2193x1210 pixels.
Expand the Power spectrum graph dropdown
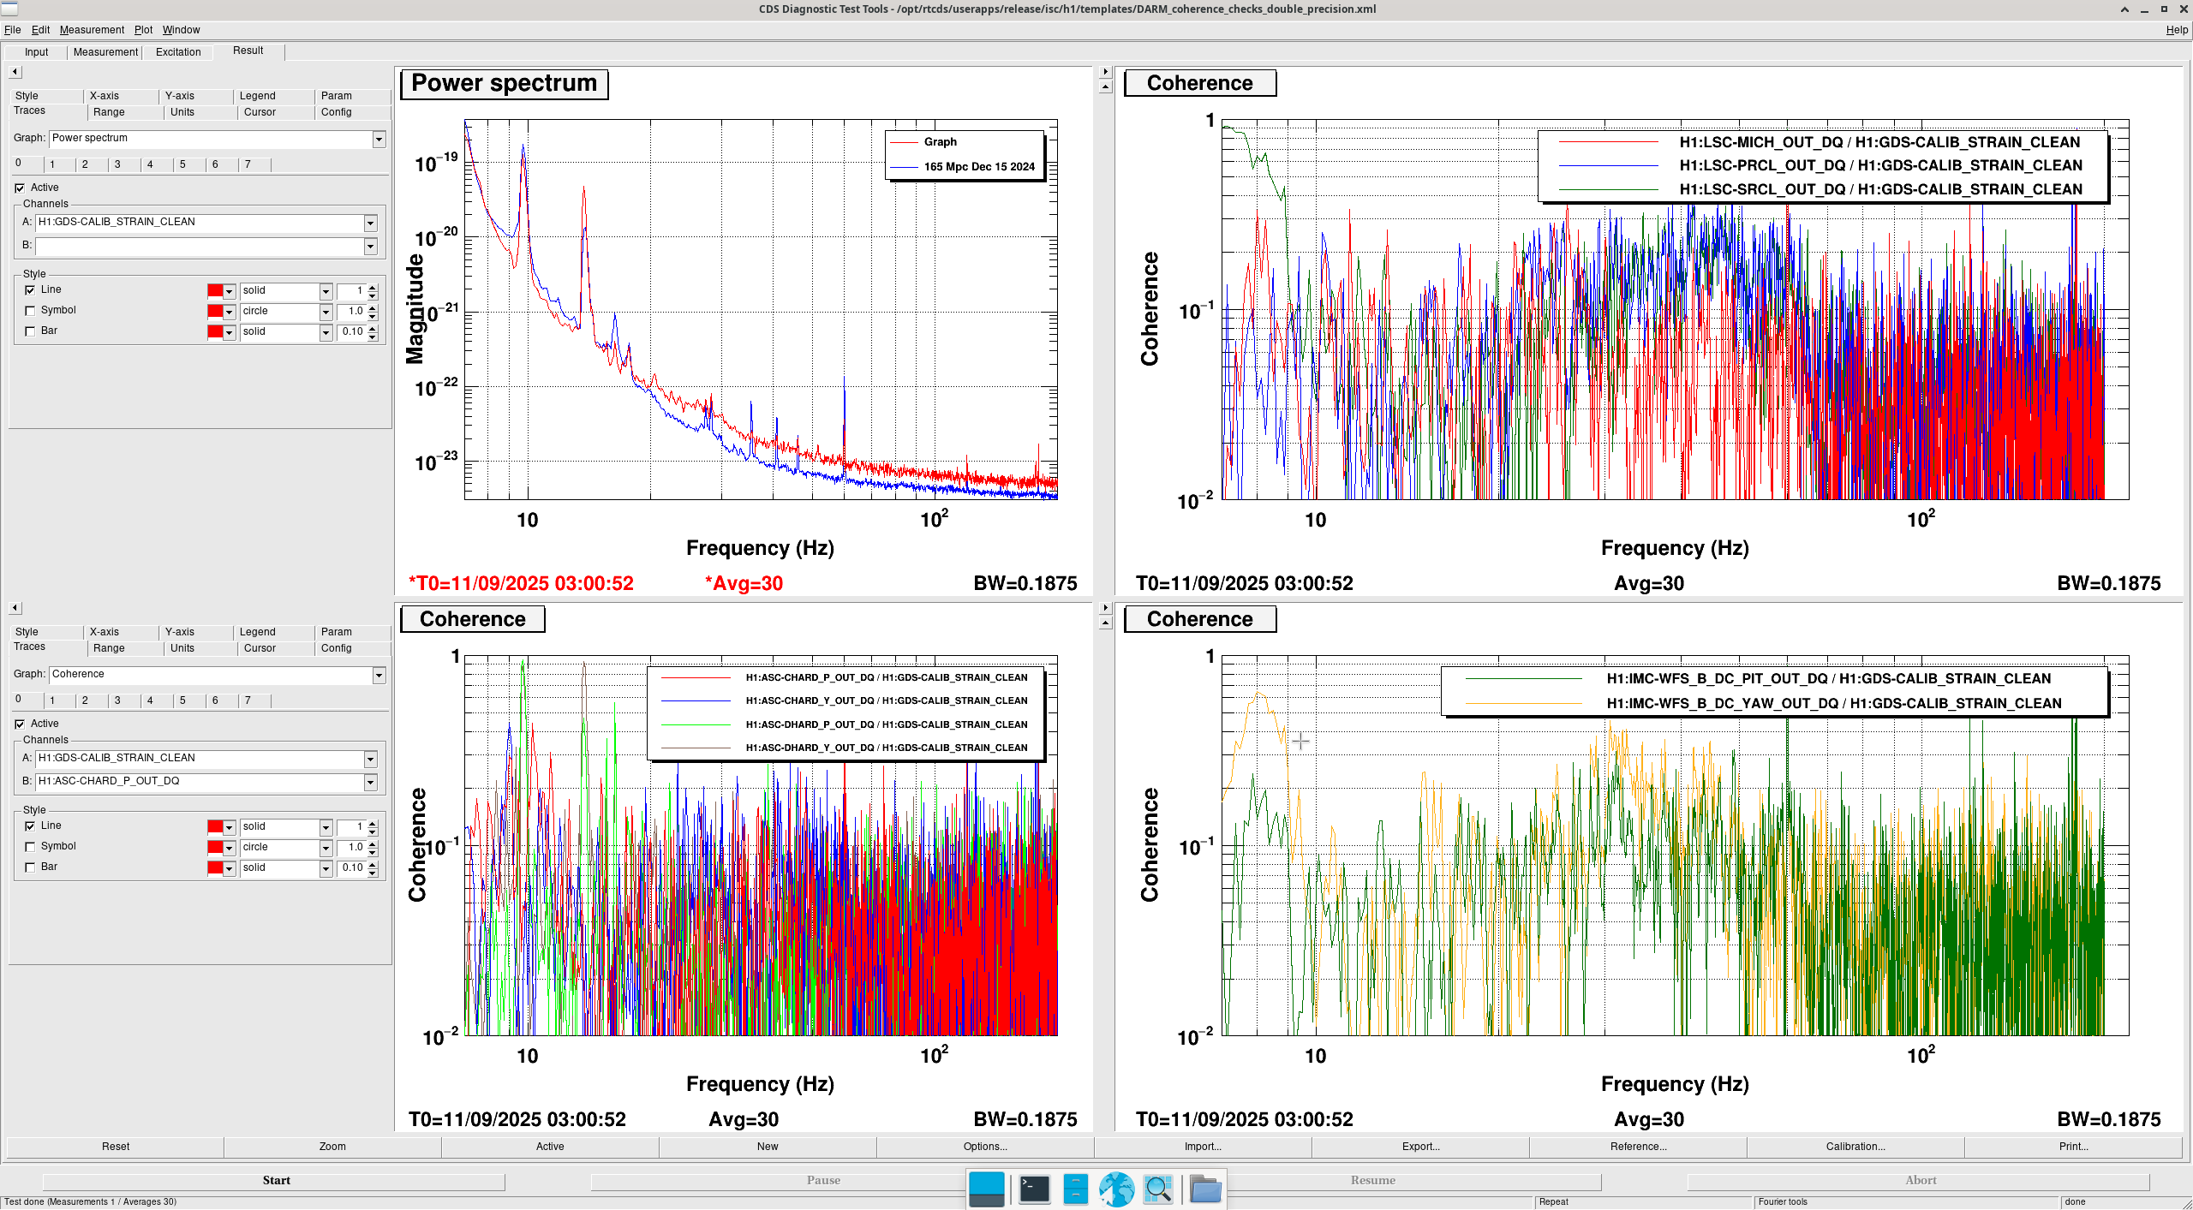[x=379, y=139]
